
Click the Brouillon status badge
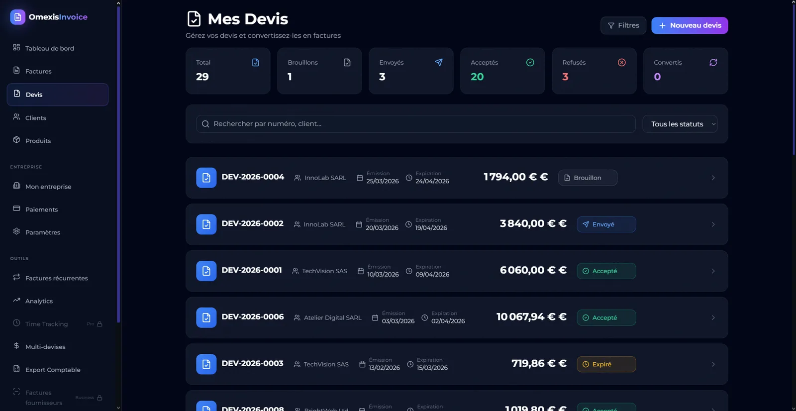coord(588,178)
